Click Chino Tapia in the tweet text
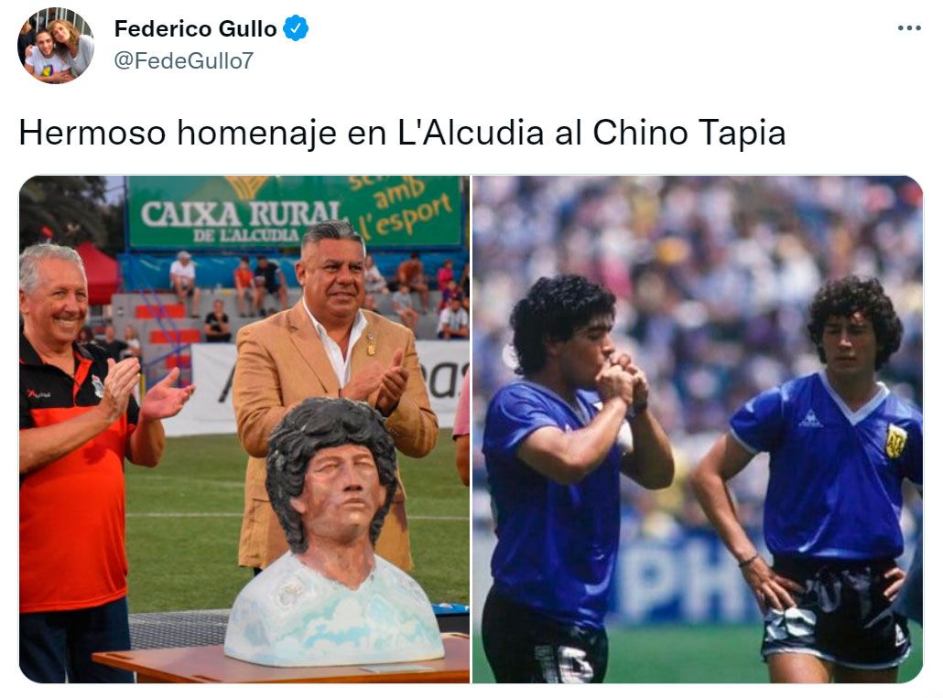943x698 pixels. tap(689, 132)
